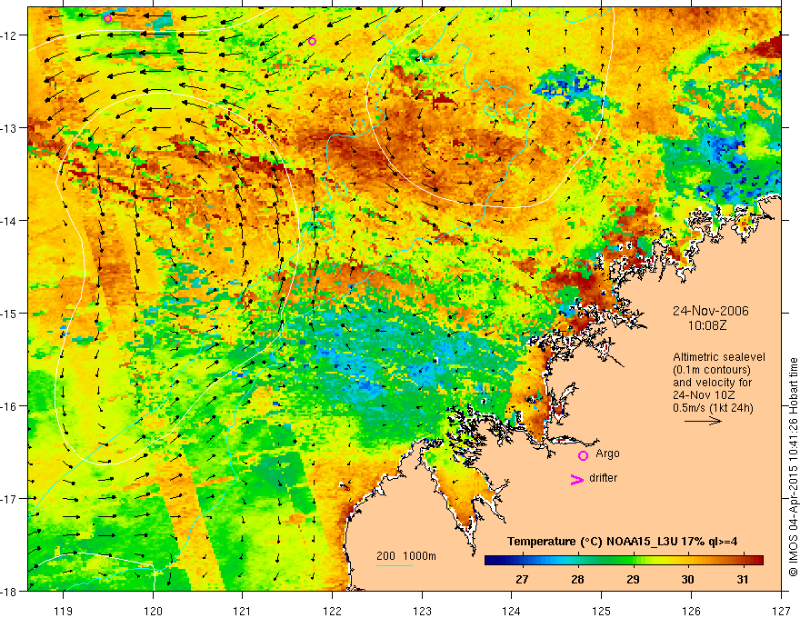
Task: Click the longitude label 121
Action: pos(243,611)
